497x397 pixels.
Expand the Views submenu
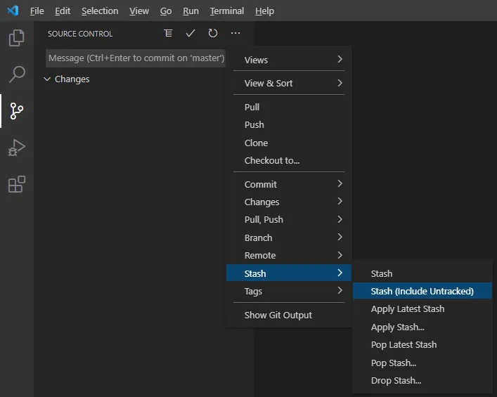tap(289, 60)
